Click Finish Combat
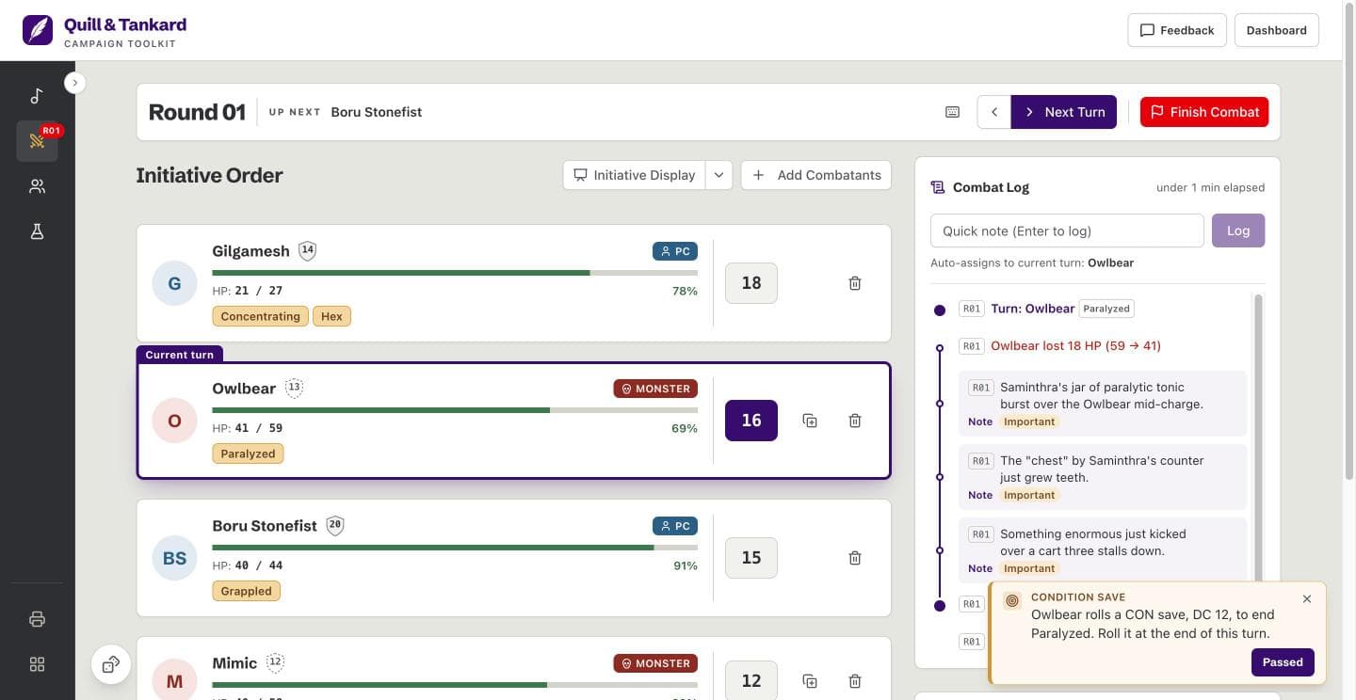This screenshot has height=700, width=1356. tap(1204, 112)
